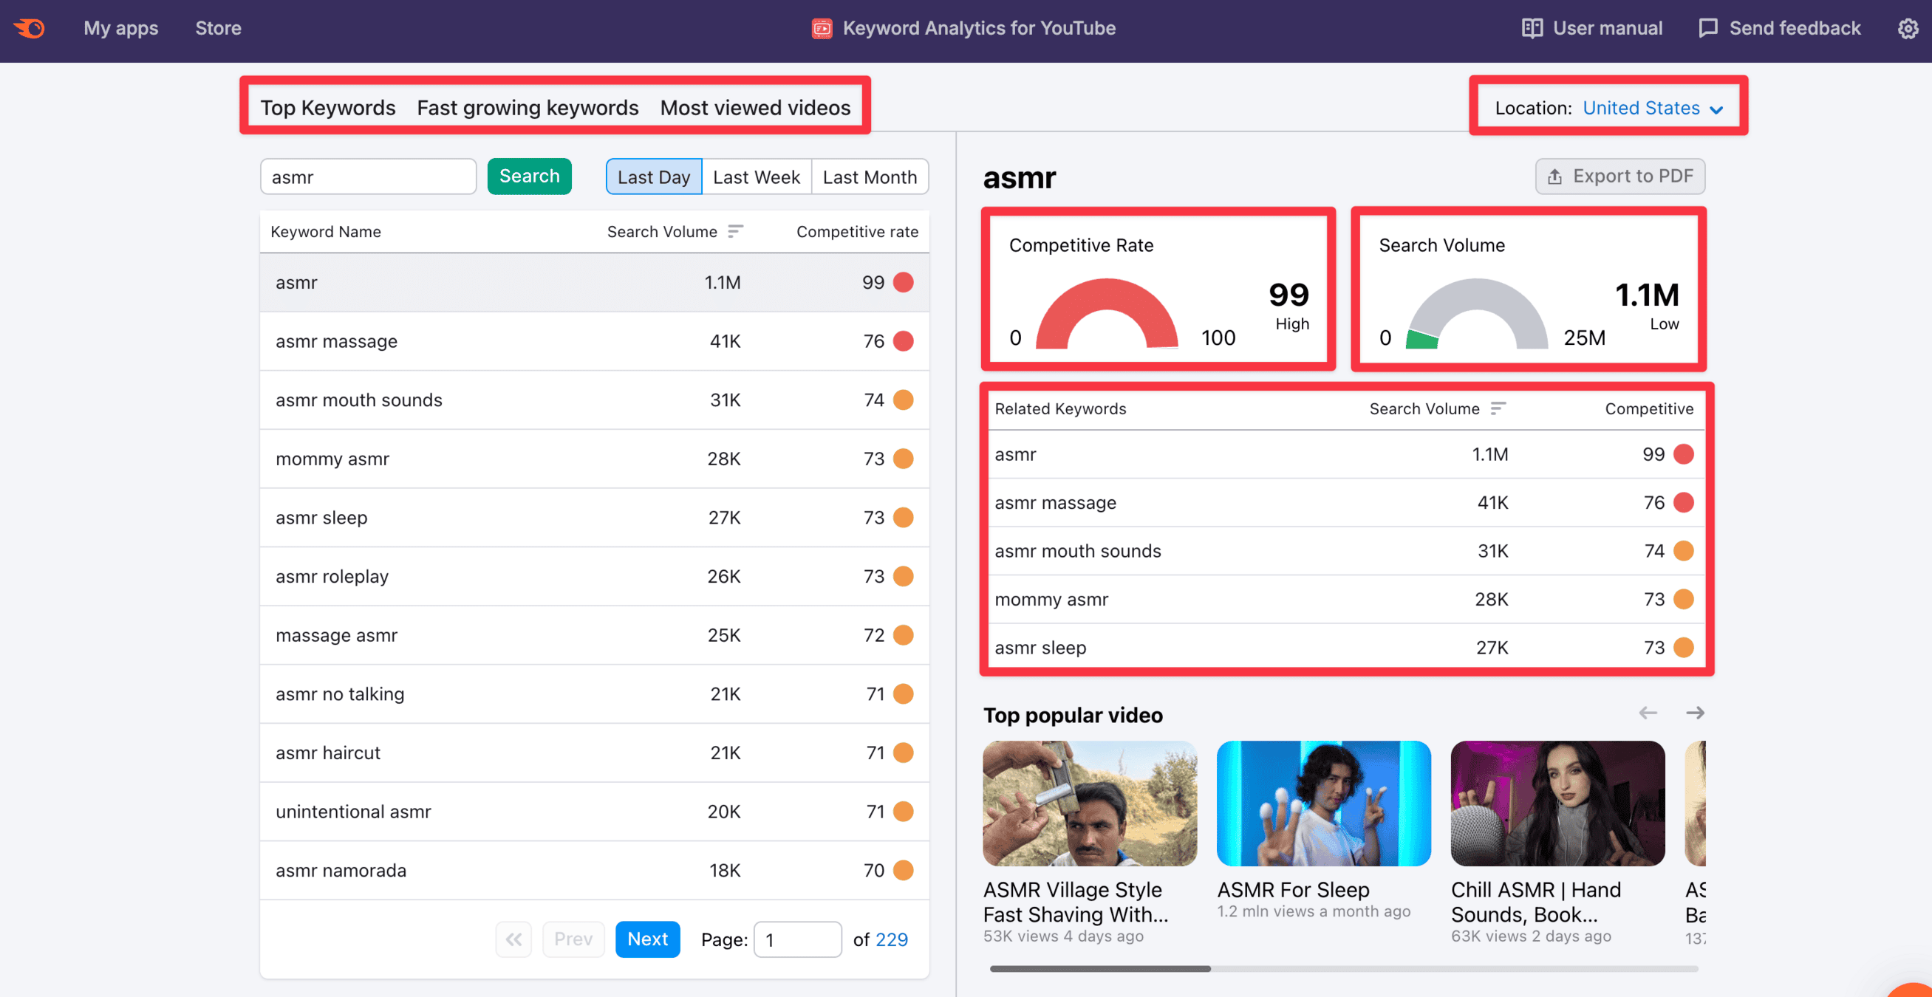The width and height of the screenshot is (1932, 997).
Task: Click the video carousel horizontal scrollbar
Action: pos(1099,968)
